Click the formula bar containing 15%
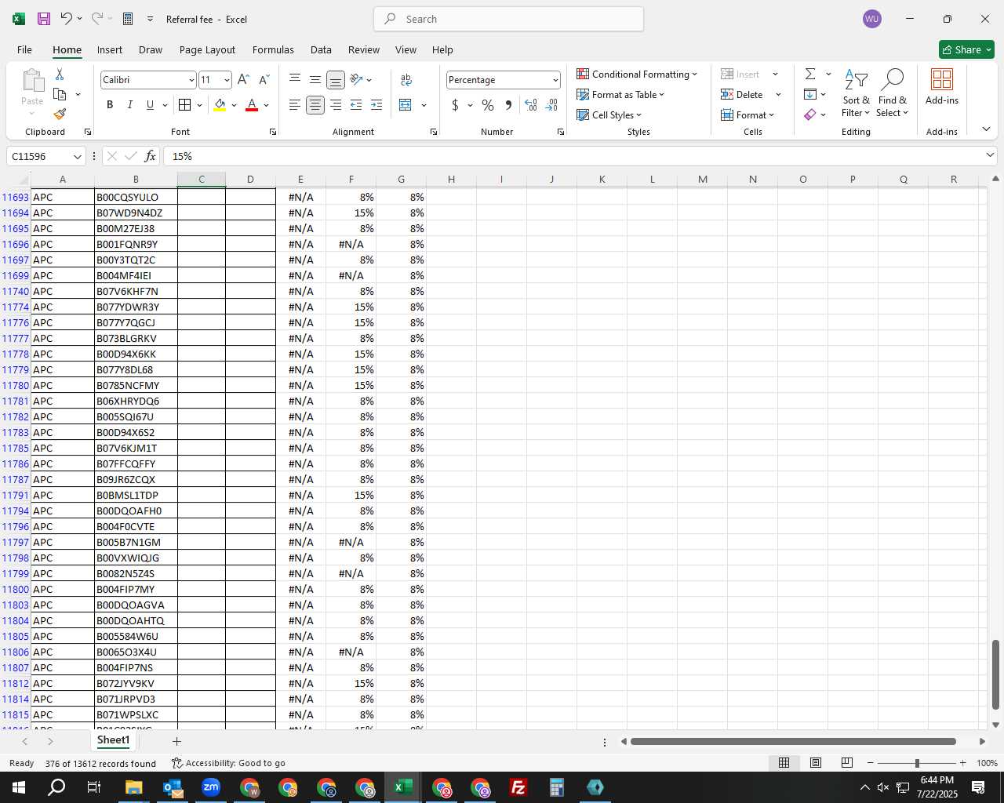Image resolution: width=1004 pixels, height=803 pixels. pyautogui.click(x=573, y=156)
